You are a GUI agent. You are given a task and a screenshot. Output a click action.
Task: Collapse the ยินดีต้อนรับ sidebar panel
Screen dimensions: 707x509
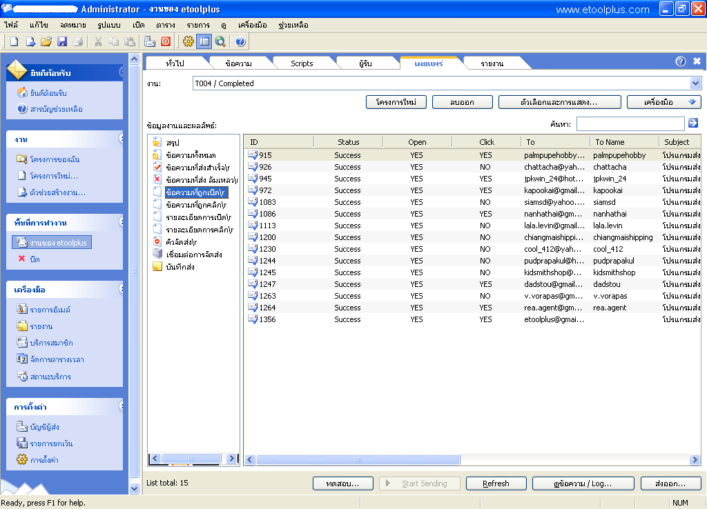122,72
